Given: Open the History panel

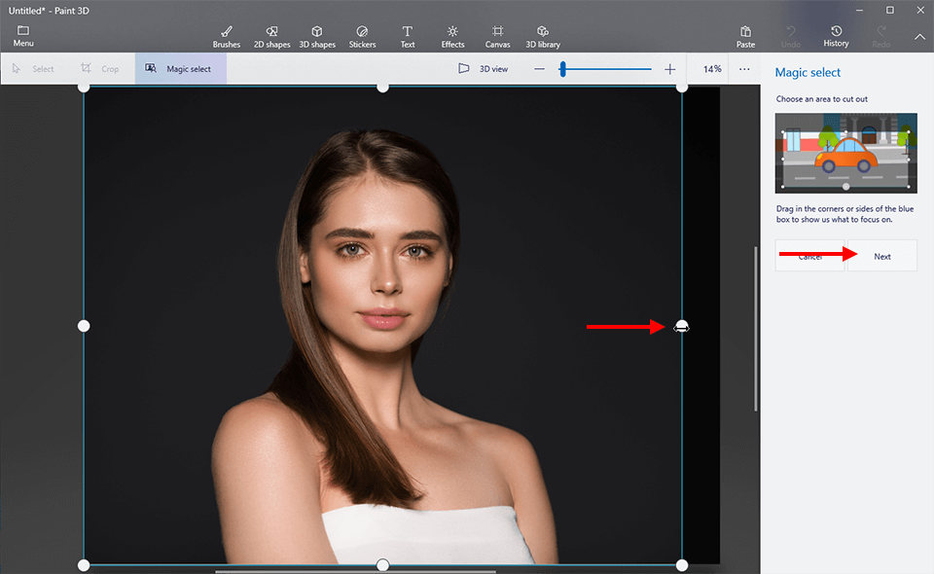Looking at the screenshot, I should coord(836,37).
